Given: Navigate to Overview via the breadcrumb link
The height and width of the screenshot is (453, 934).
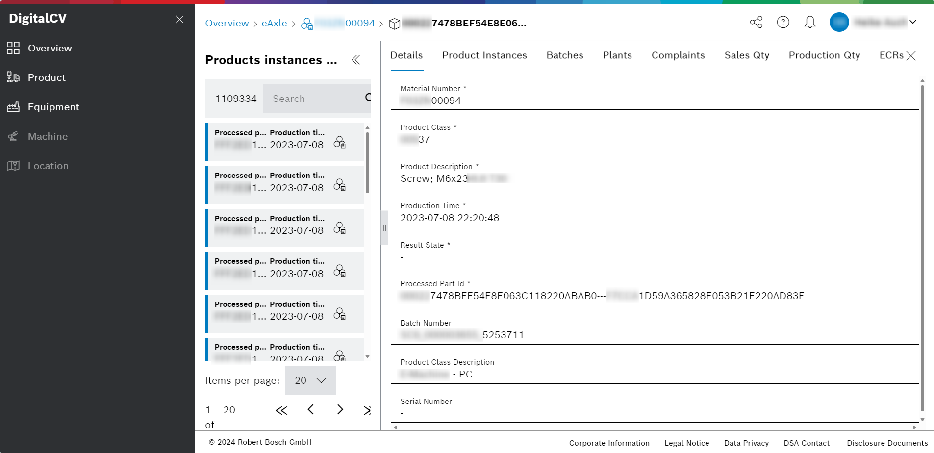Looking at the screenshot, I should (227, 23).
